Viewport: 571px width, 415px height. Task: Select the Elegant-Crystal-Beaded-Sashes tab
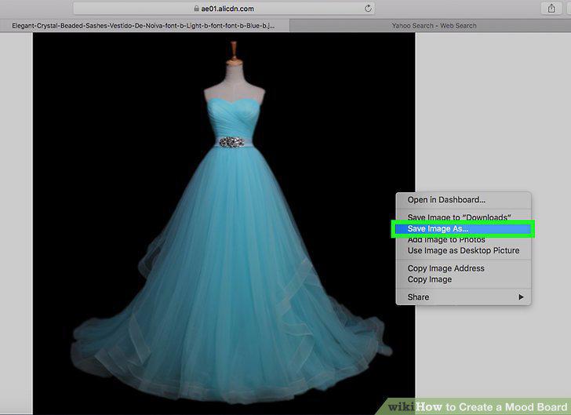click(144, 26)
